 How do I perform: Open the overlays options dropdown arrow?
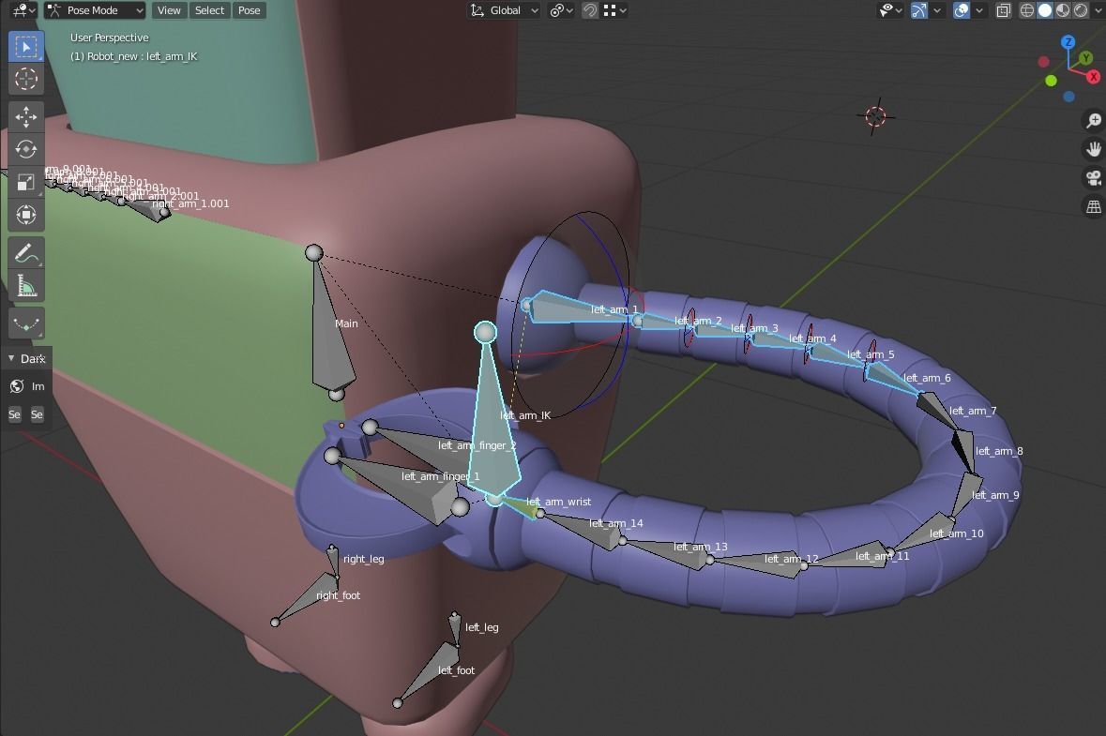tap(979, 10)
